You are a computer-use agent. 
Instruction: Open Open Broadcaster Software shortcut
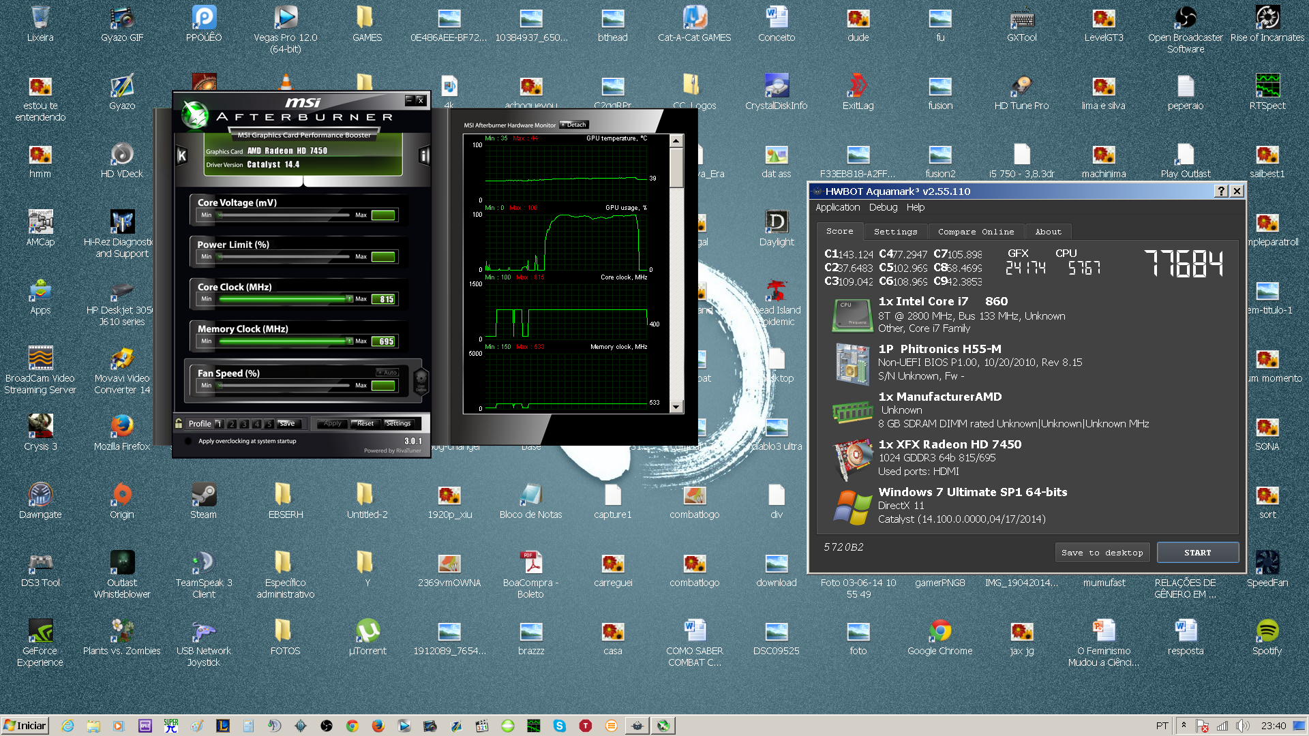[1186, 29]
